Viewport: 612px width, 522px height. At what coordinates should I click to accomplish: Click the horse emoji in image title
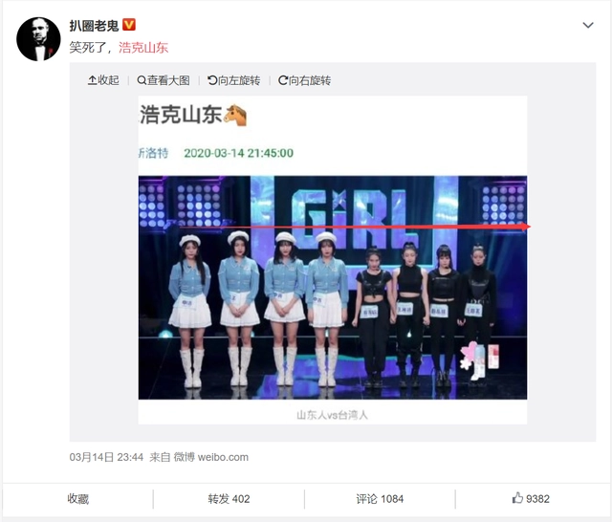[x=235, y=115]
